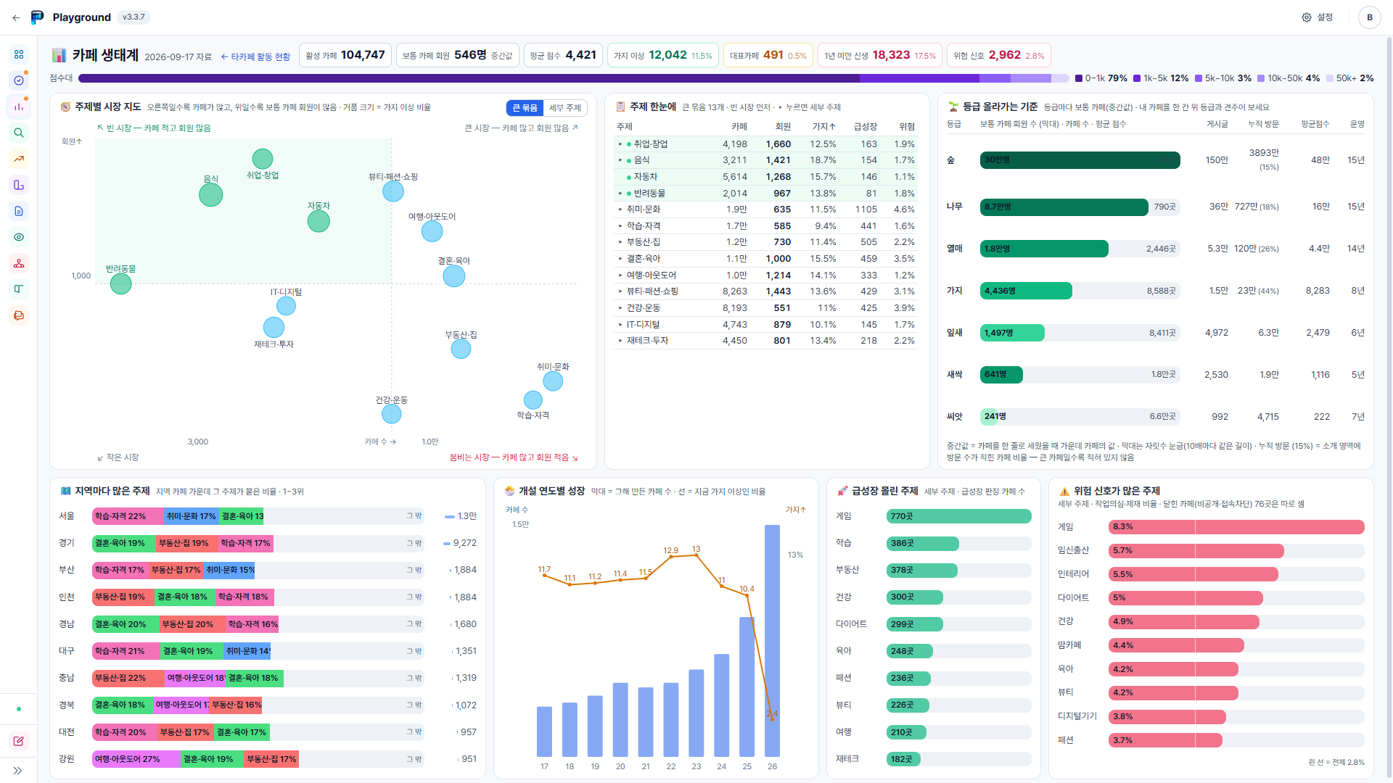Click the Playground logo icon
Image resolution: width=1393 pixels, height=783 pixels.
tap(37, 17)
